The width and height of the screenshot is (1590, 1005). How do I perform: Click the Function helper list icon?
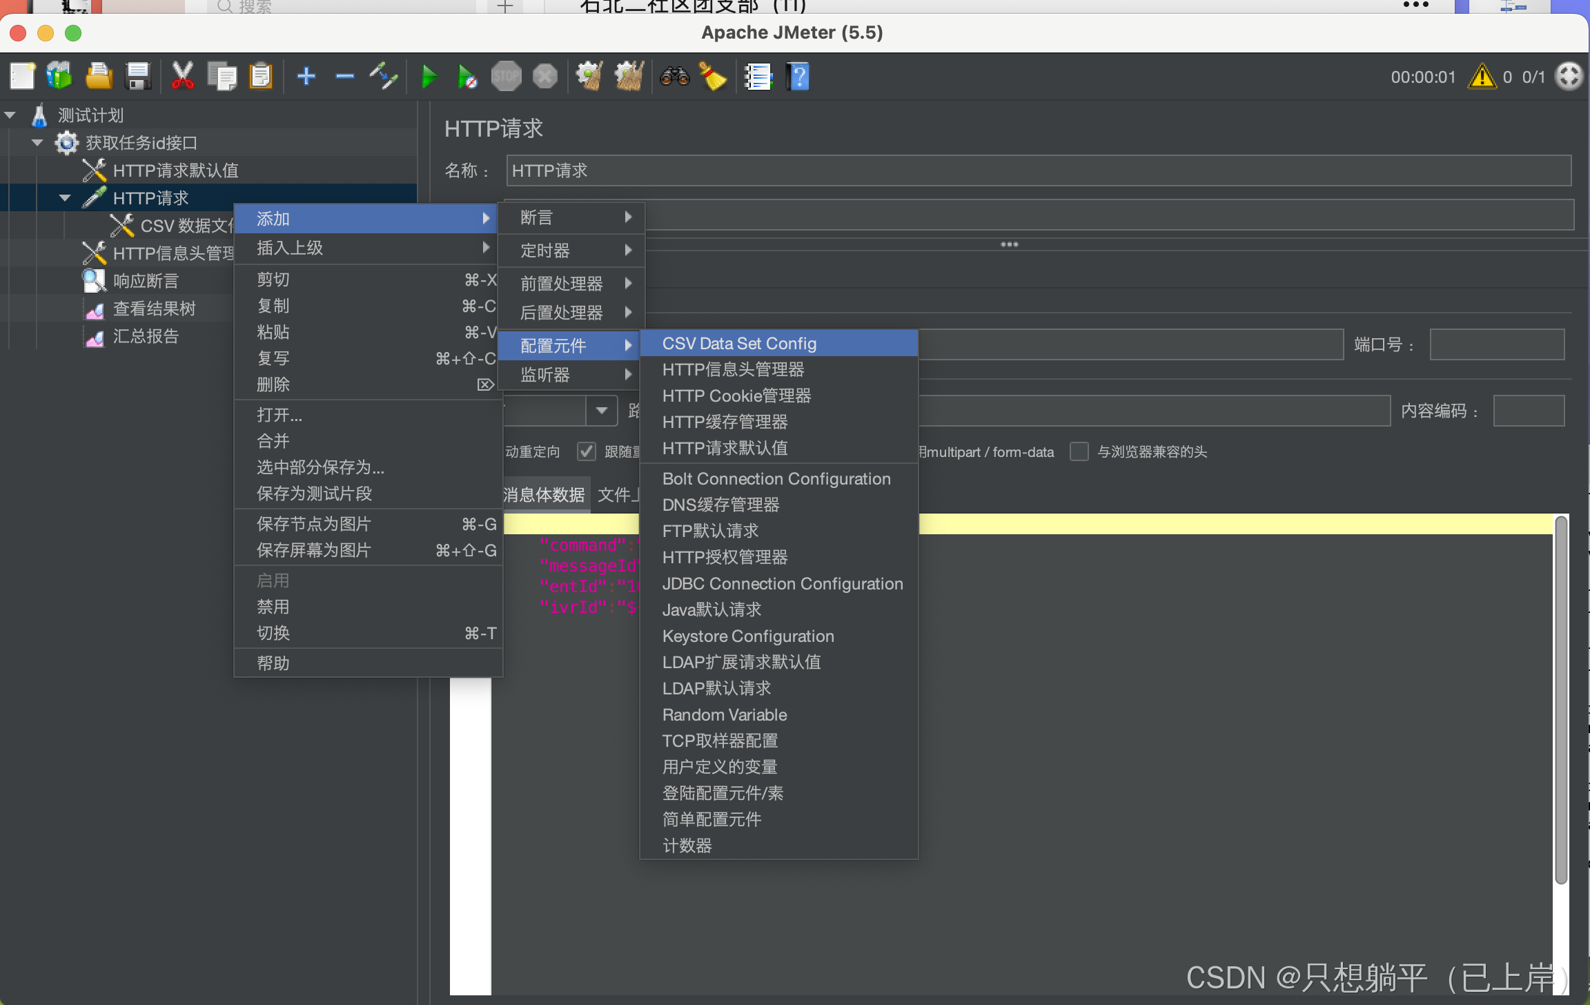(758, 76)
